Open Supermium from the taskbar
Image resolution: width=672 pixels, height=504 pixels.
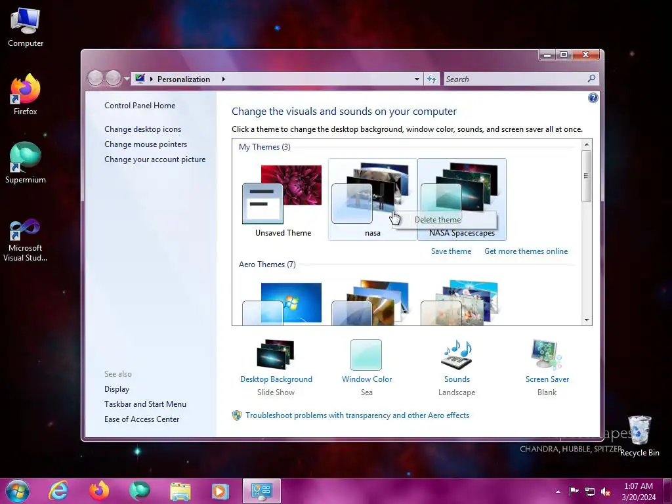point(139,491)
